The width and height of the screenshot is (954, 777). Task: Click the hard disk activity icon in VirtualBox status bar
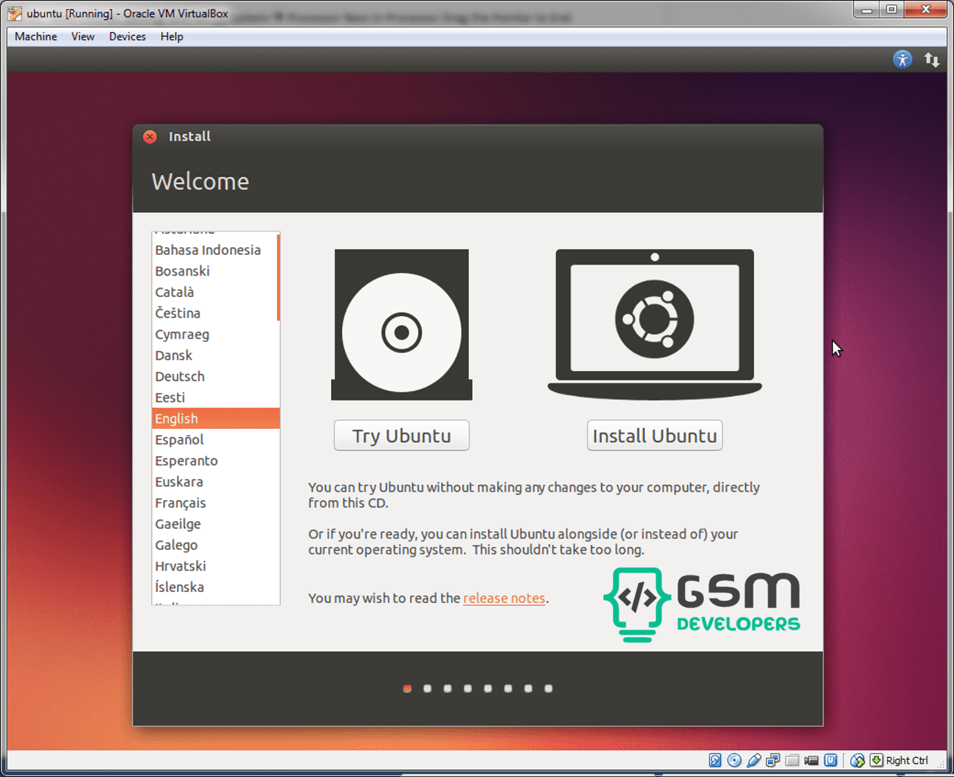point(715,760)
